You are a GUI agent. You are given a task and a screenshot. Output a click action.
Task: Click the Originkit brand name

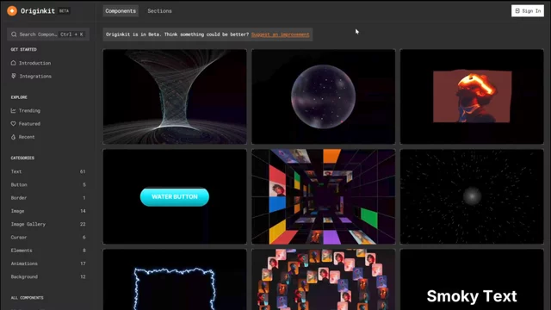(x=38, y=11)
